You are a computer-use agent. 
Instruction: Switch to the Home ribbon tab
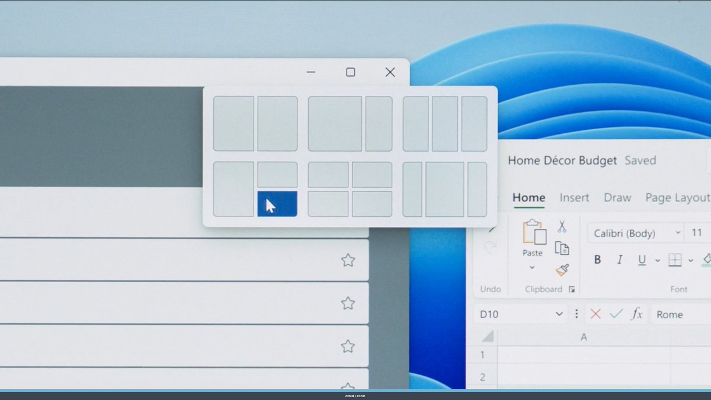tap(529, 198)
